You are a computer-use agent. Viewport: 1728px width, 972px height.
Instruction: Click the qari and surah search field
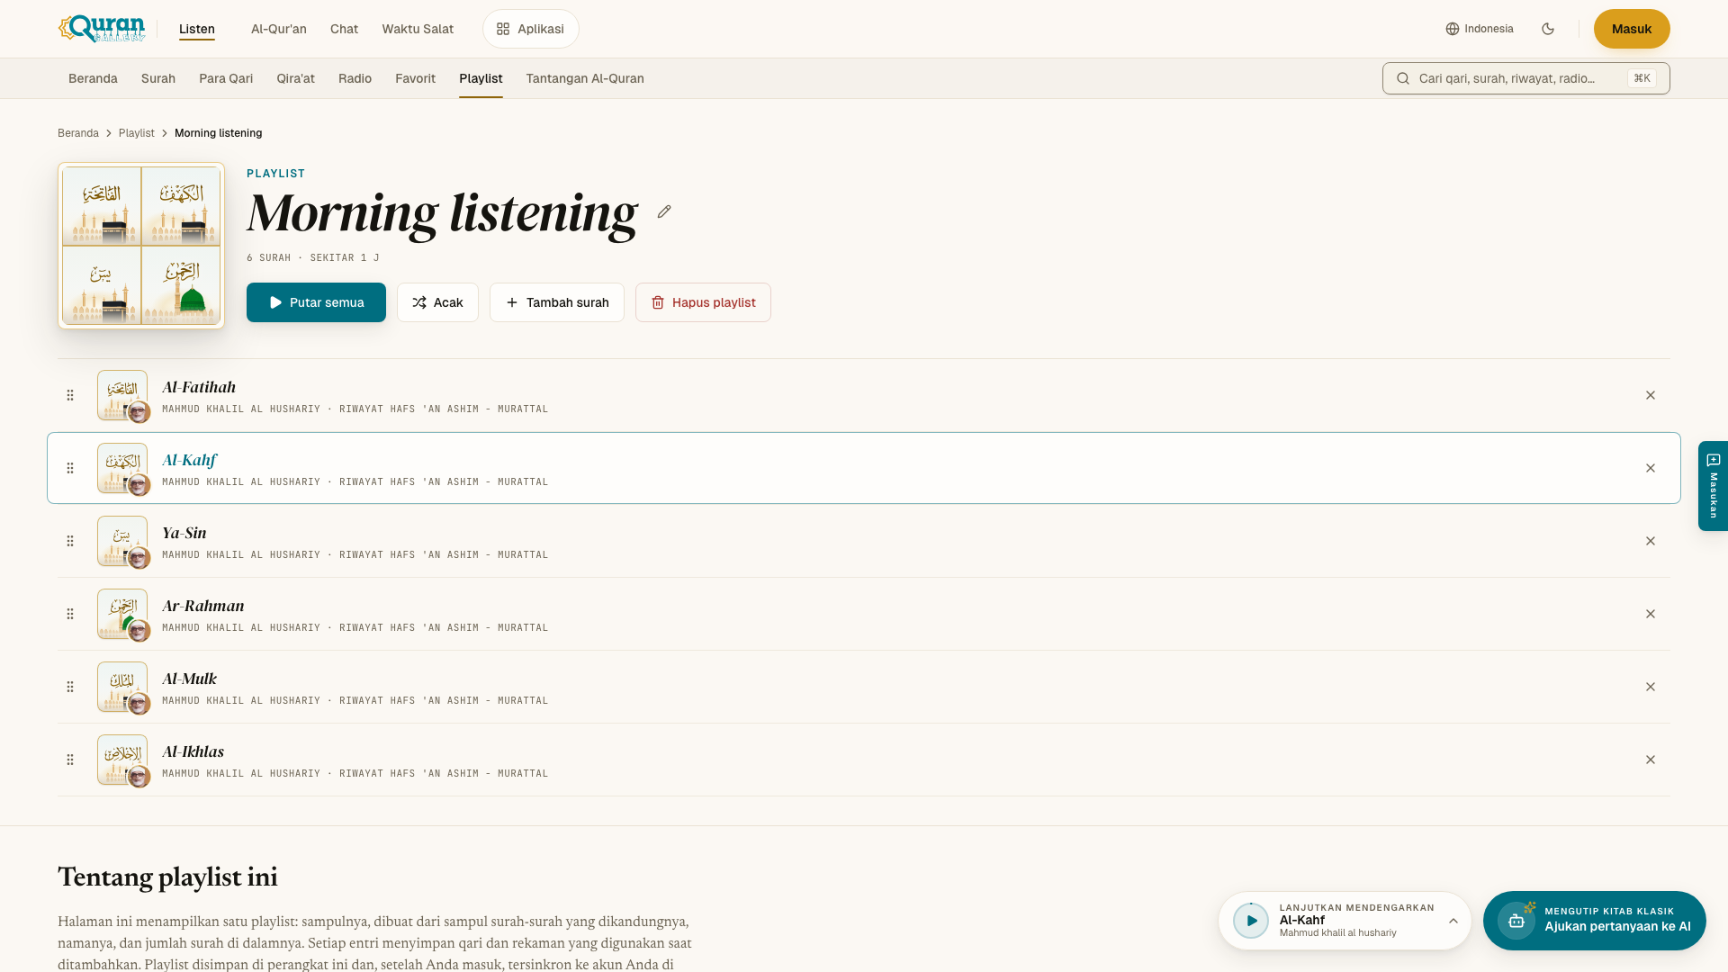[x=1526, y=78]
